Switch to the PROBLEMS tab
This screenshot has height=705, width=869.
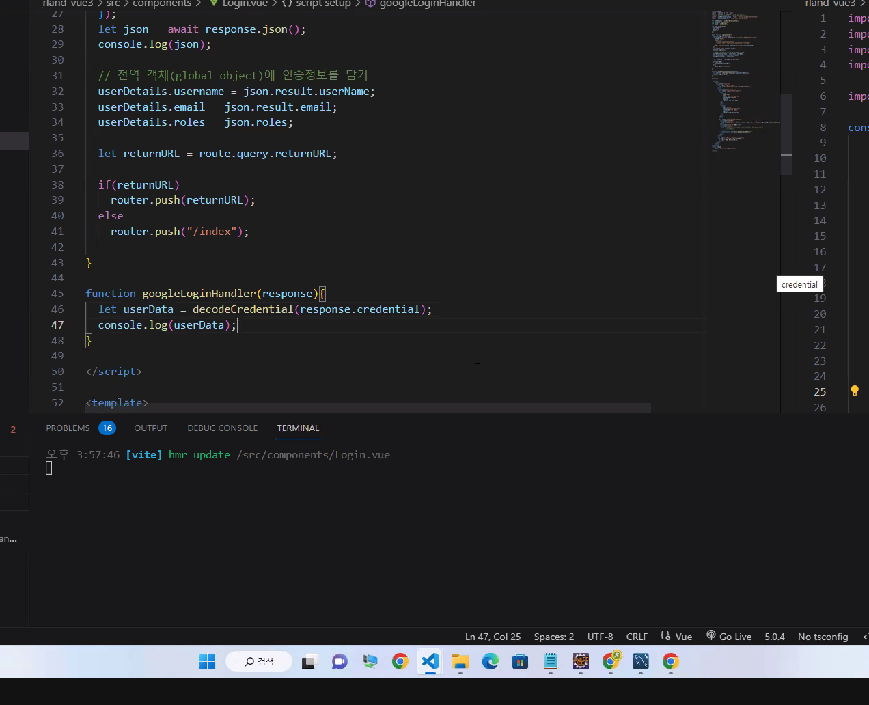tap(68, 428)
